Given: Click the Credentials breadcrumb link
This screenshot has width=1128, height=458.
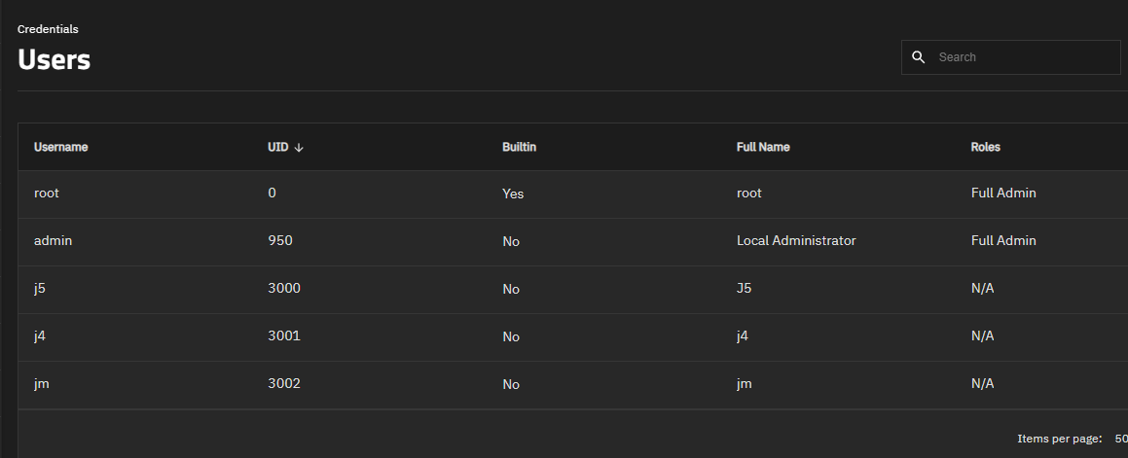Looking at the screenshot, I should [48, 29].
